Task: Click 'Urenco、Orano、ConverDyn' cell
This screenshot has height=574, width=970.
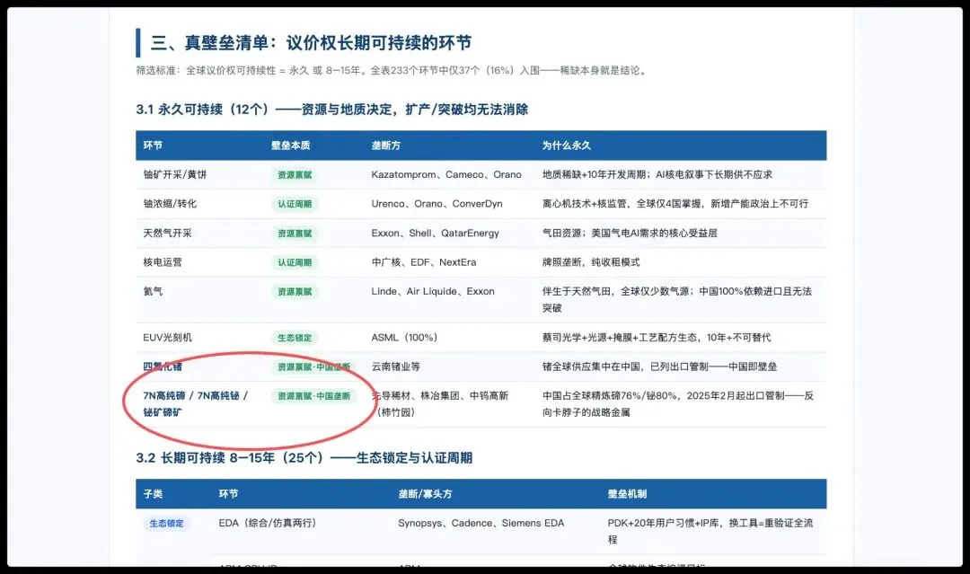Action: [x=436, y=204]
